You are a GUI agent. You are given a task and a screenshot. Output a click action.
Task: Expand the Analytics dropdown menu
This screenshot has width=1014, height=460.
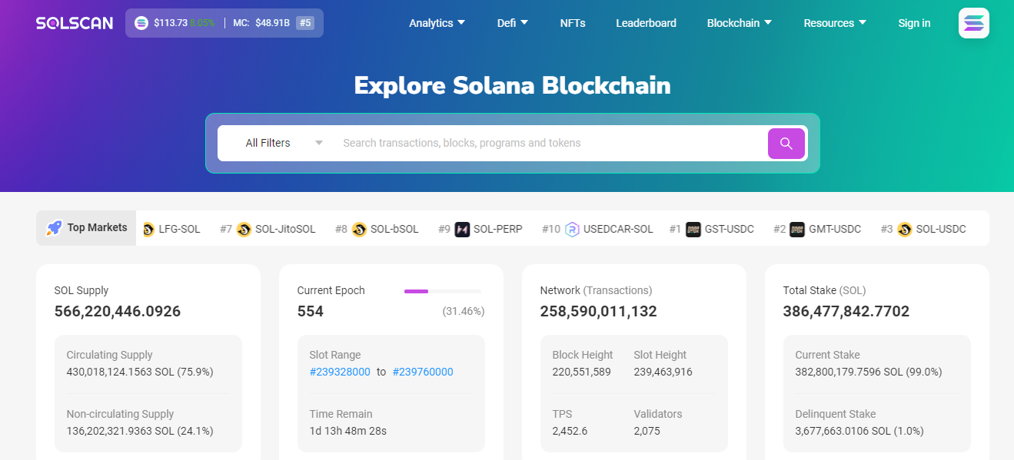click(437, 23)
